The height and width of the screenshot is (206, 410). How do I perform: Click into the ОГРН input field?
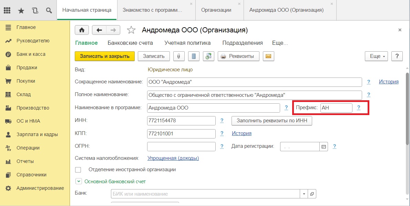pyautogui.click(x=181, y=146)
